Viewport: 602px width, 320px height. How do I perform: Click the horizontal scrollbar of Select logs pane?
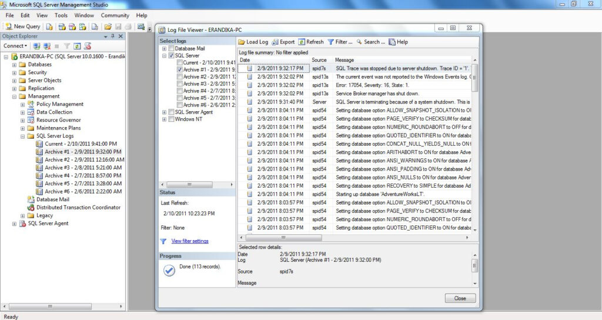click(x=197, y=185)
